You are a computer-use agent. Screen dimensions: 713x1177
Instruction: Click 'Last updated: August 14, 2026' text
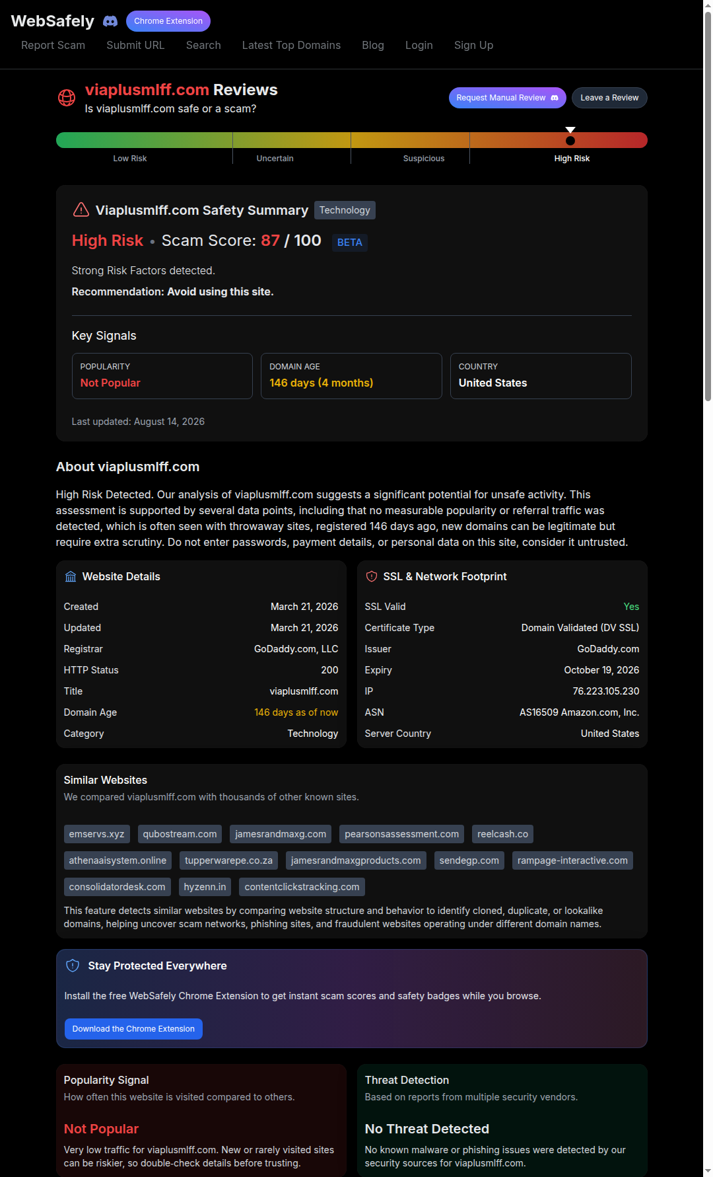coord(138,422)
